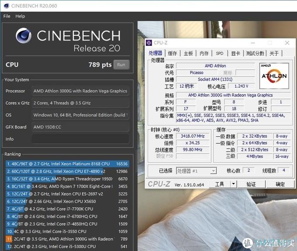Click the 验证 button in CPU-Z
The width and height of the screenshot is (297, 251).
pos(251,184)
